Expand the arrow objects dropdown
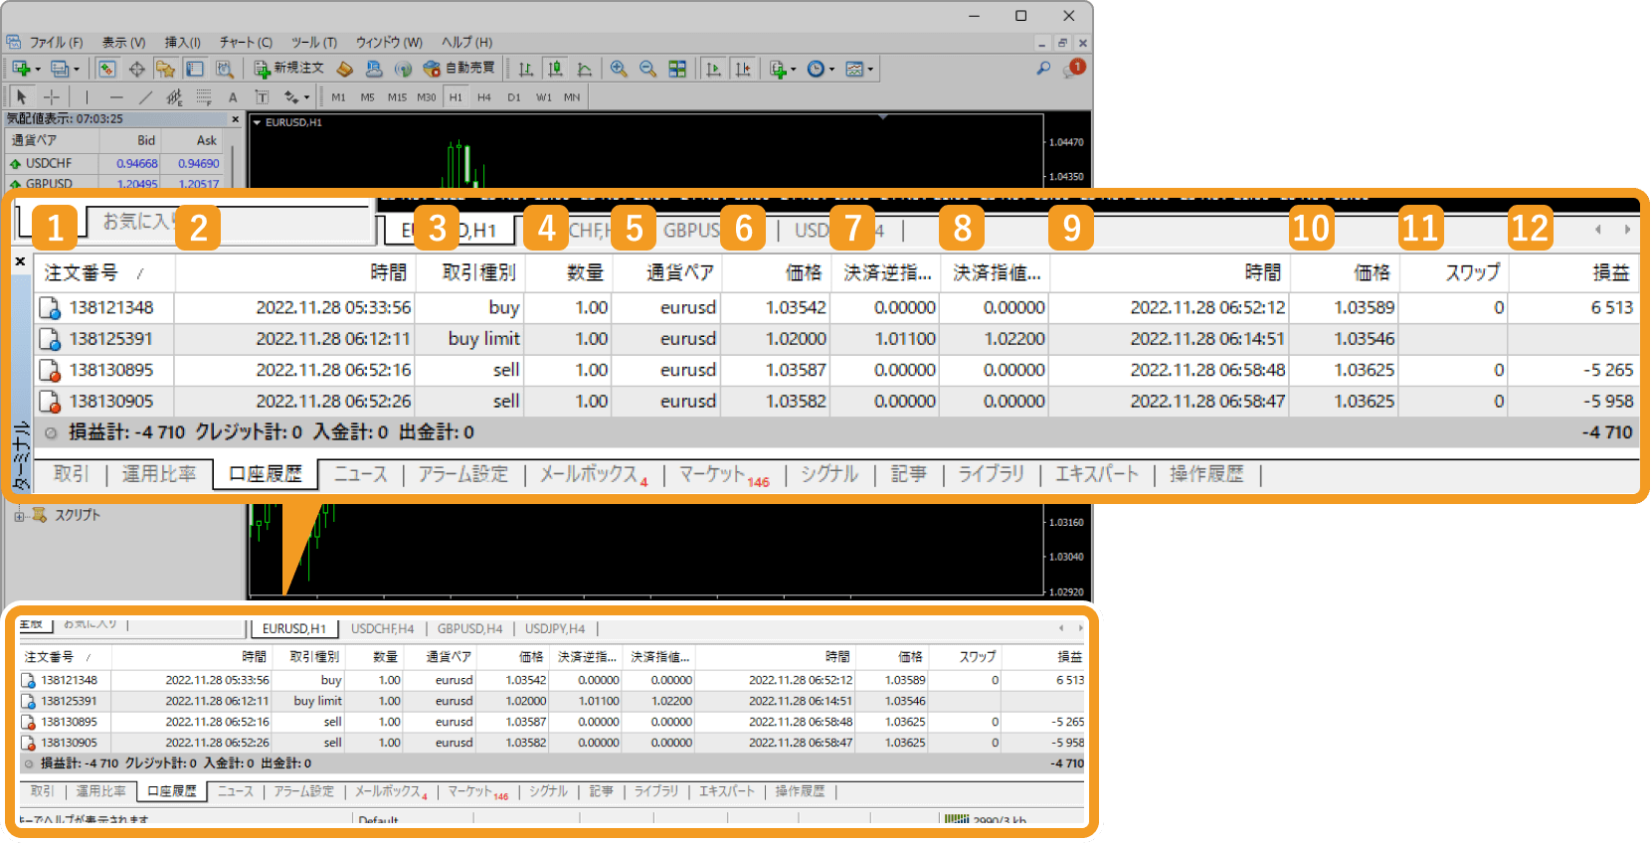Viewport: 1651px width, 843px height. tap(307, 97)
